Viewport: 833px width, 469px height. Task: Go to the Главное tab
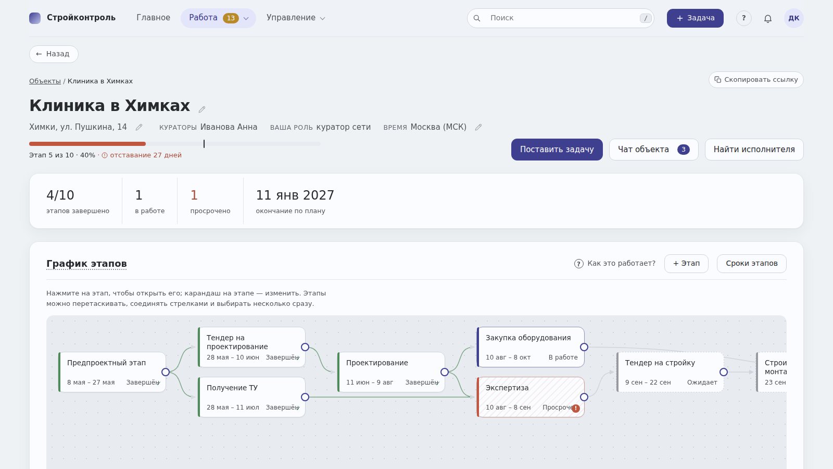click(x=153, y=18)
